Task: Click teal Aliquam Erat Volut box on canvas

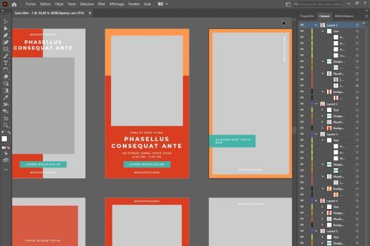Action: [x=232, y=141]
